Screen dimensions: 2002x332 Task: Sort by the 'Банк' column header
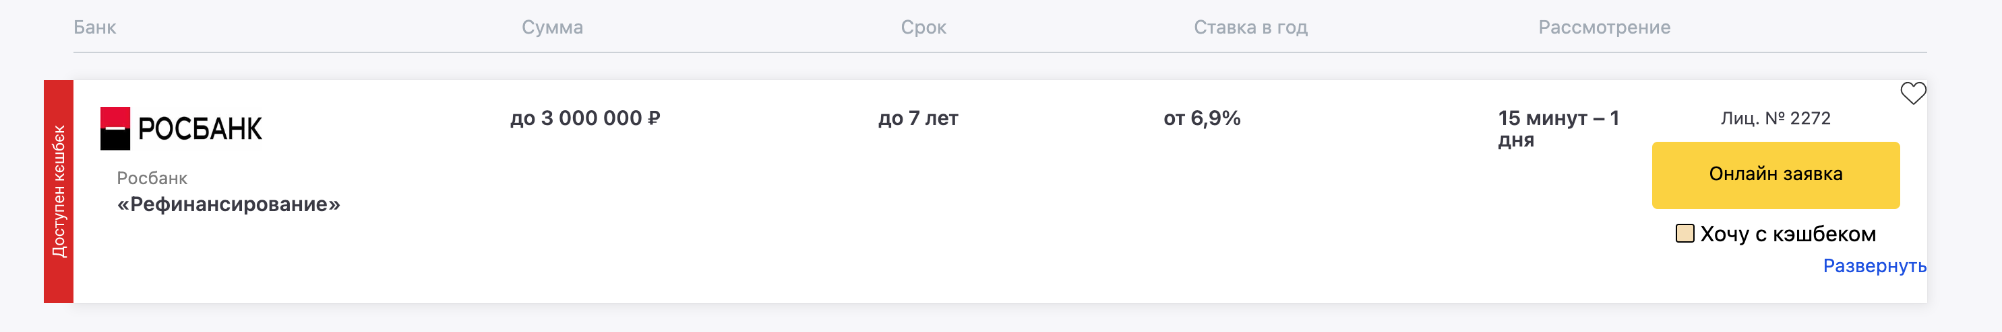coord(95,27)
